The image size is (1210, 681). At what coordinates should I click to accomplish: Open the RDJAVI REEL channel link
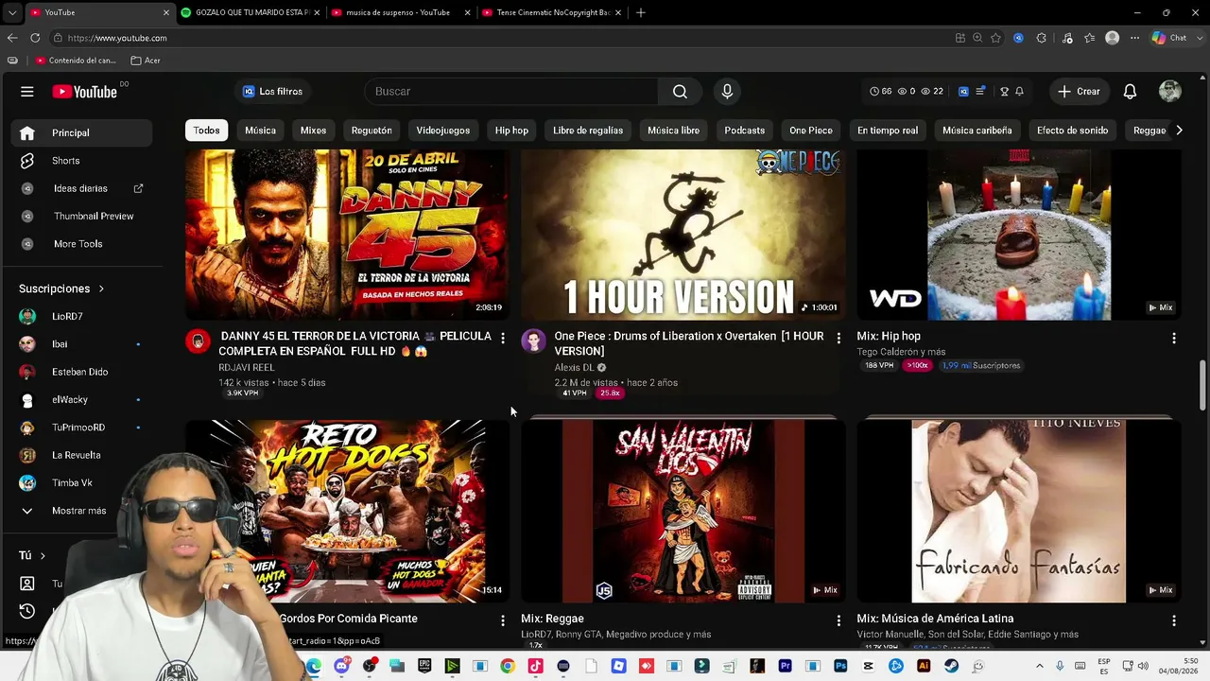[247, 368]
